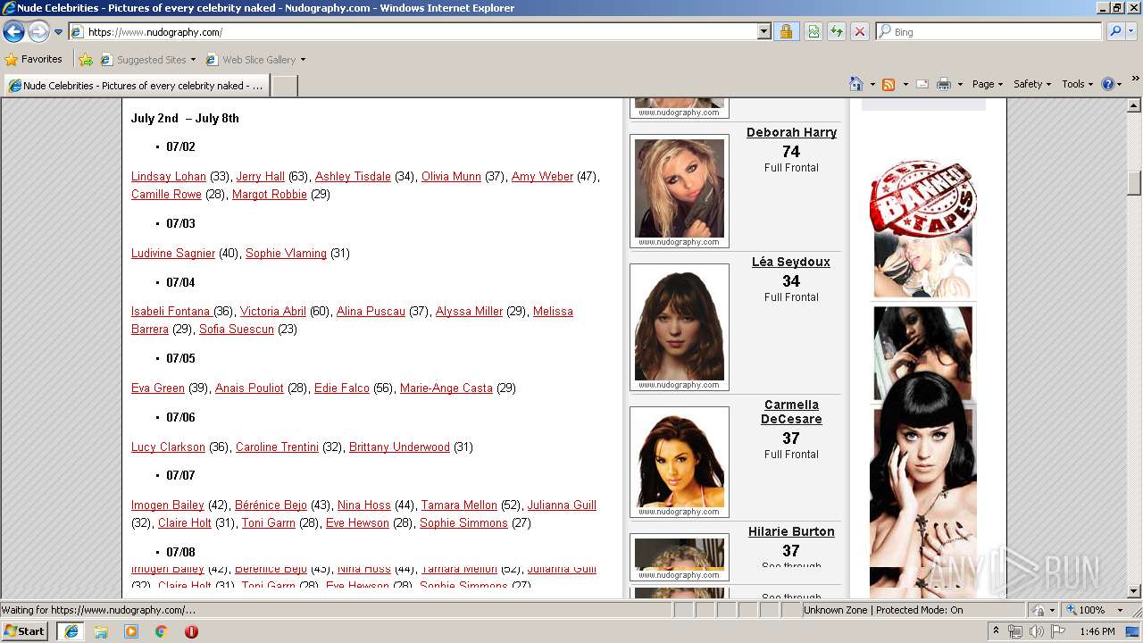The height and width of the screenshot is (643, 1143).
Task: Click the browser Forward arrow button
Action: [38, 31]
